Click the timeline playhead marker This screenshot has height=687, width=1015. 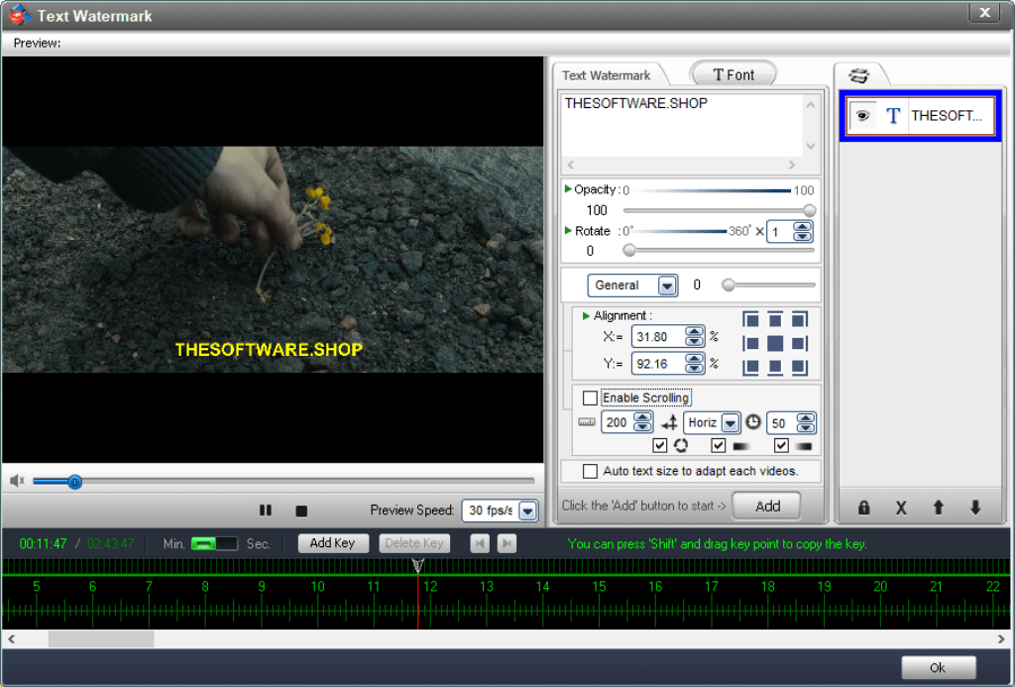(x=418, y=566)
